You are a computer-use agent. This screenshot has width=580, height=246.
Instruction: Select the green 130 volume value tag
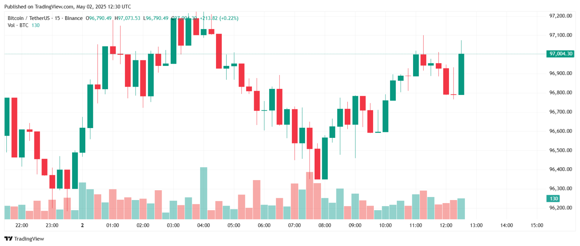click(x=554, y=199)
